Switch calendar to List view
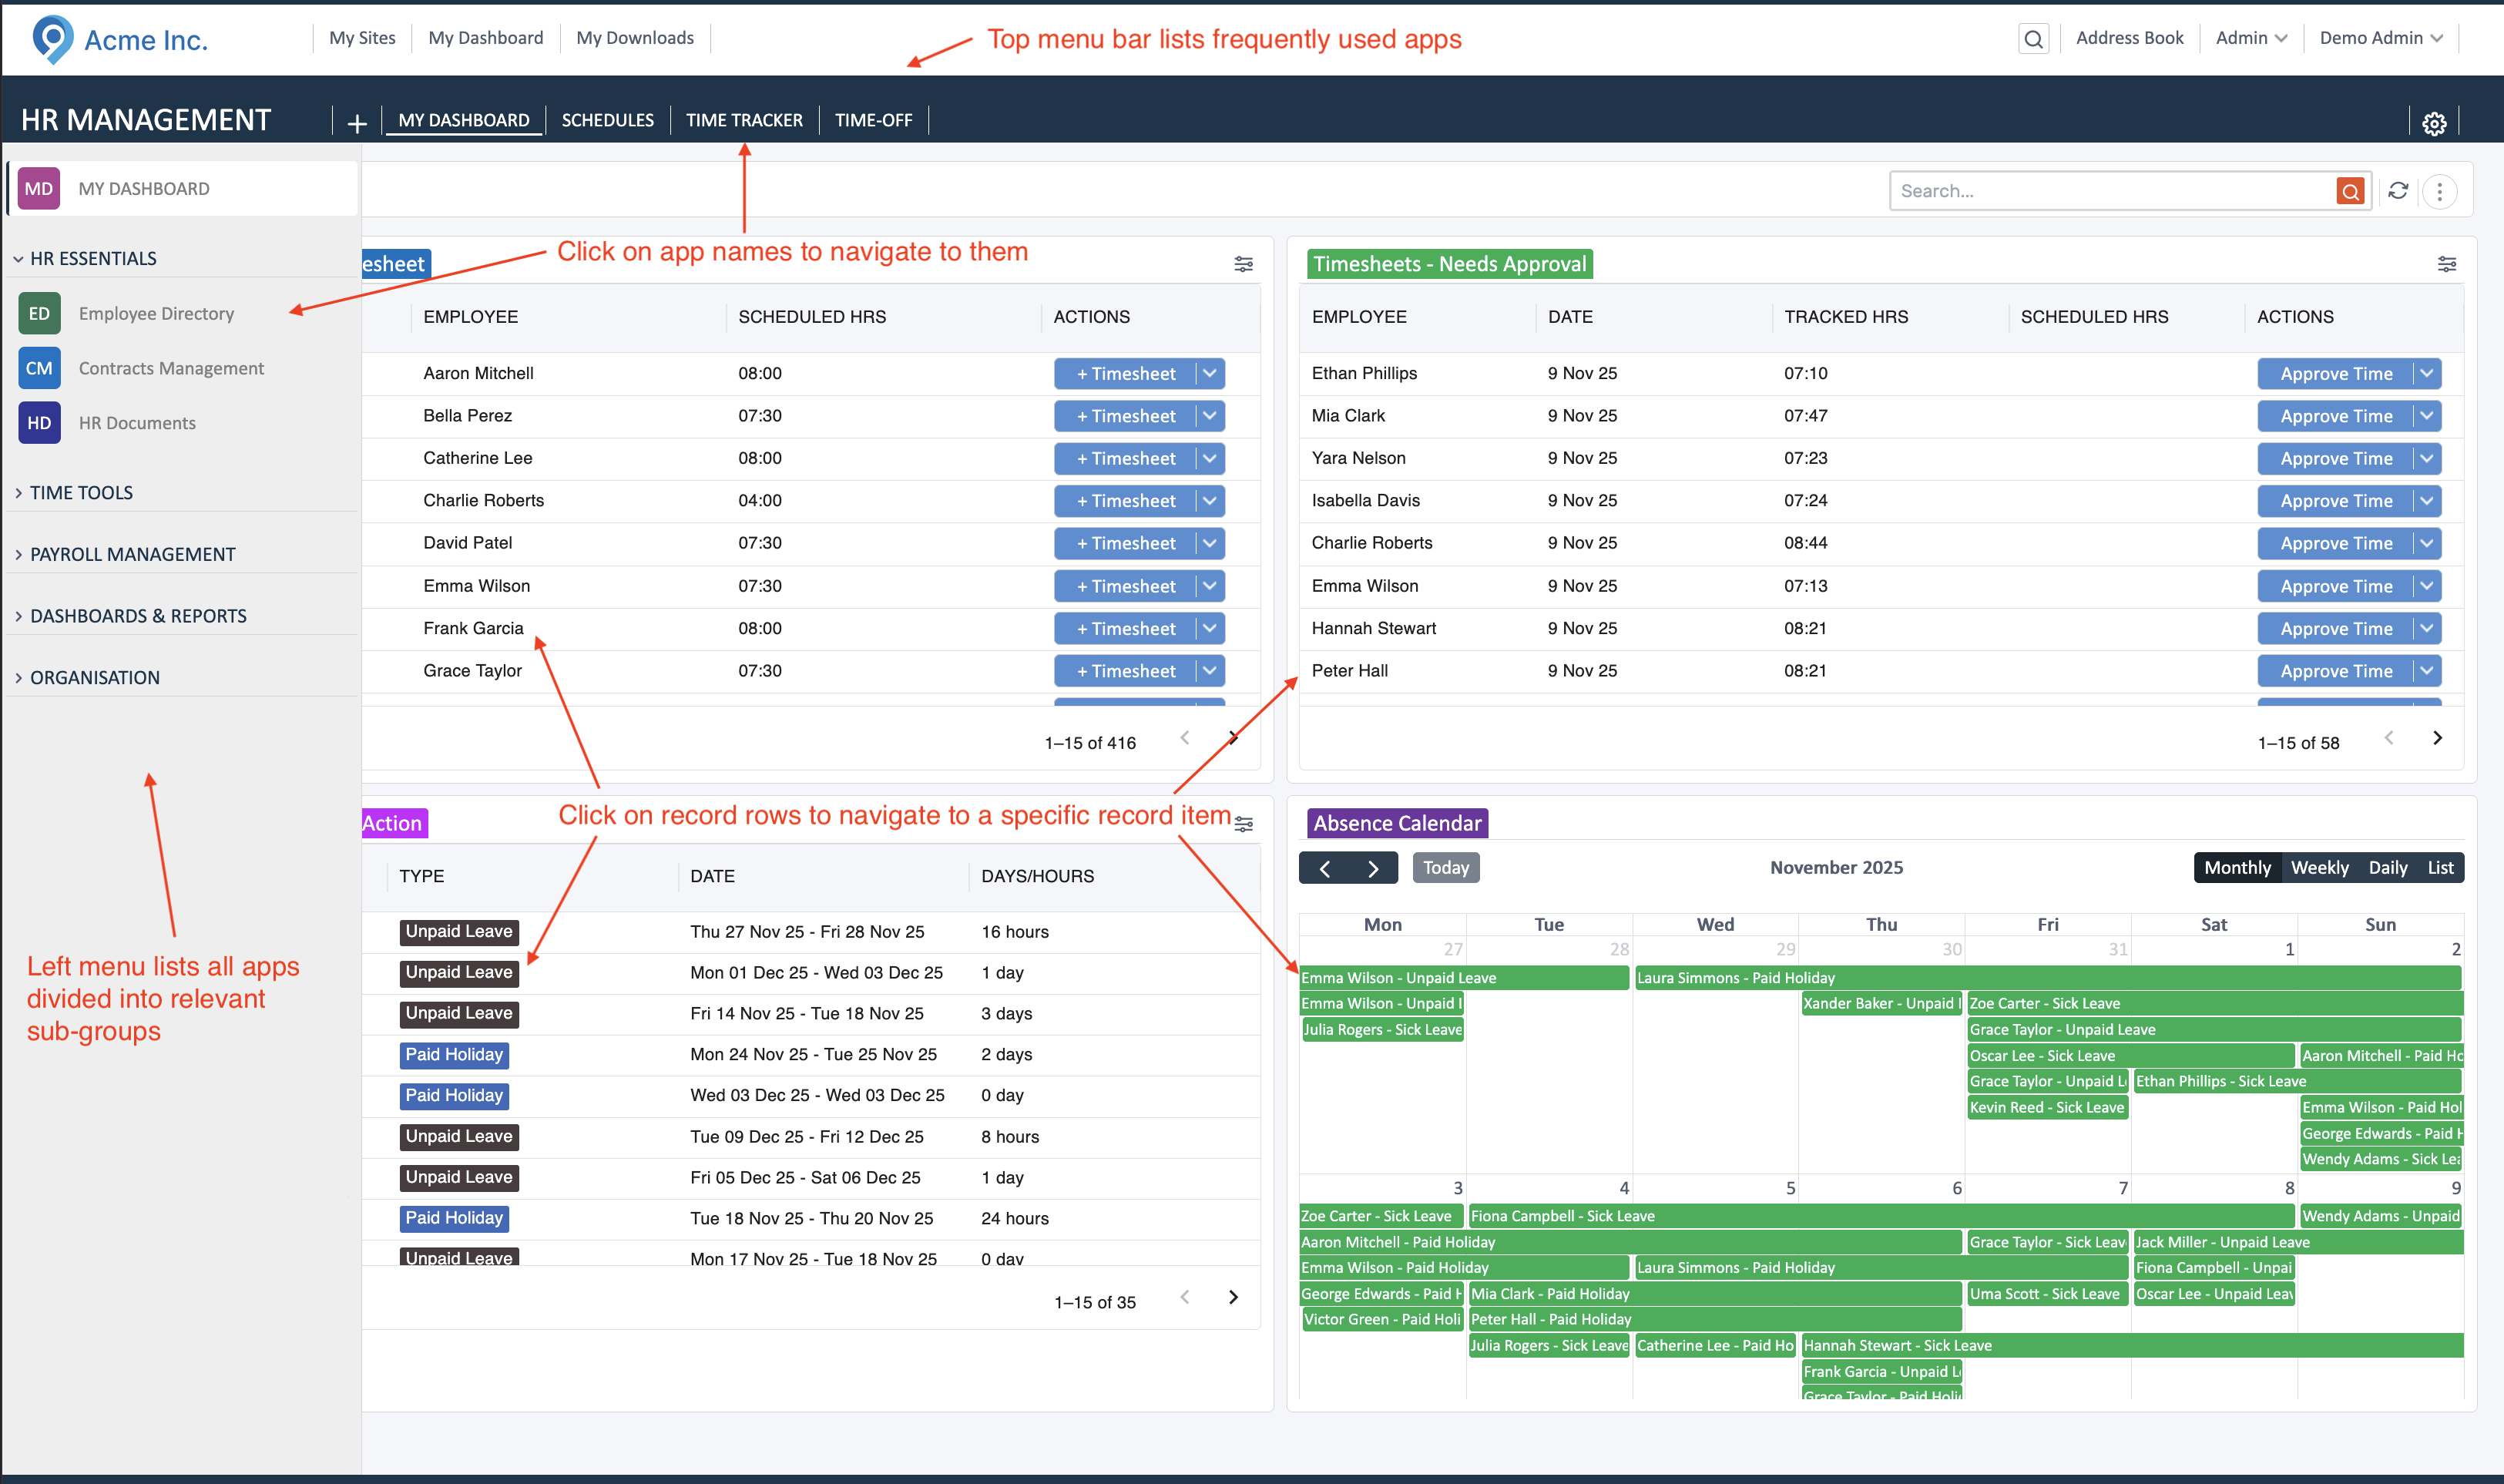 coord(2440,867)
